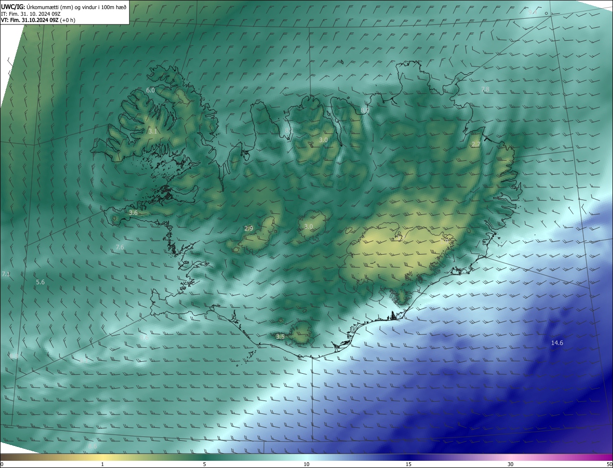This screenshot has height=468, width=613.
Task: Click the 6.0 value over the Westfjords
Action: 150,90
